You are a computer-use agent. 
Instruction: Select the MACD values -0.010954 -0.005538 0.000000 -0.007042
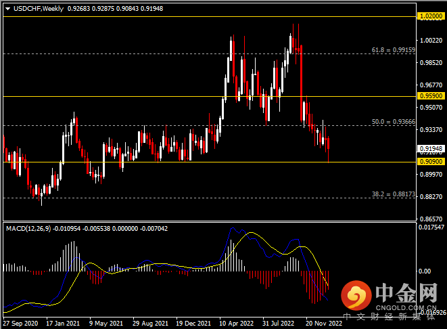tap(110, 229)
